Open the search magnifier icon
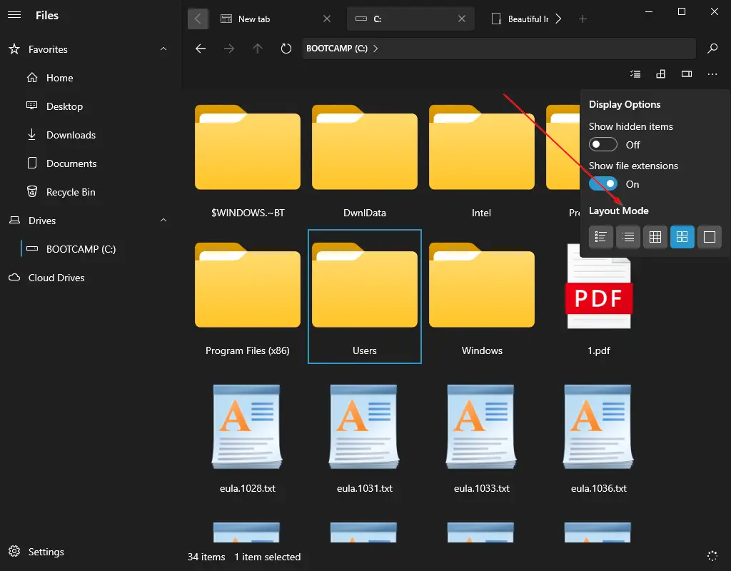 [x=712, y=49]
